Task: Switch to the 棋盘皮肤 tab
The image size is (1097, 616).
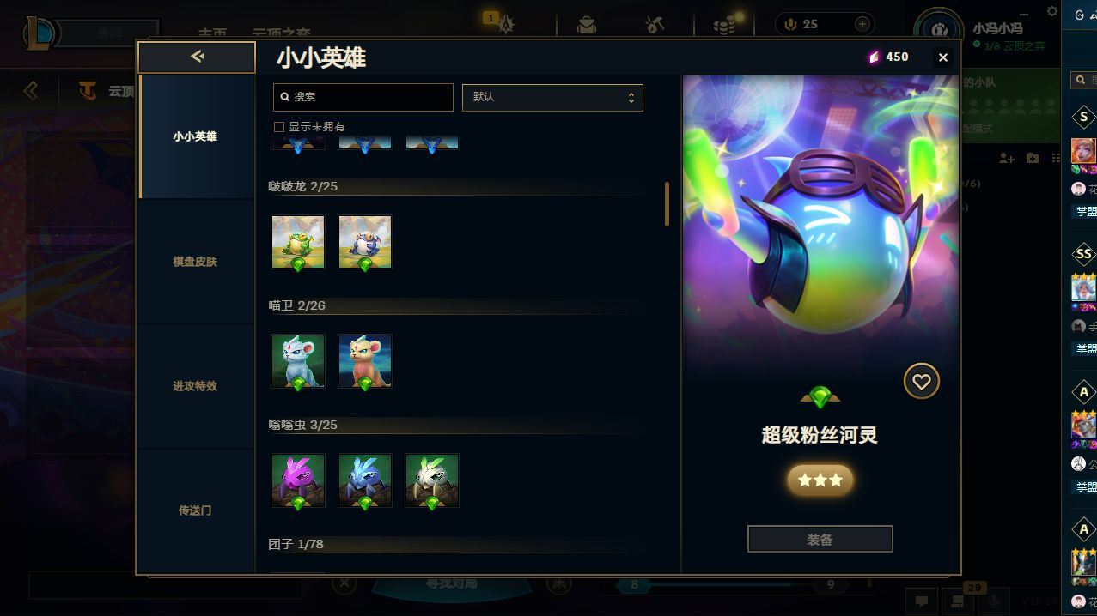Action: [195, 262]
